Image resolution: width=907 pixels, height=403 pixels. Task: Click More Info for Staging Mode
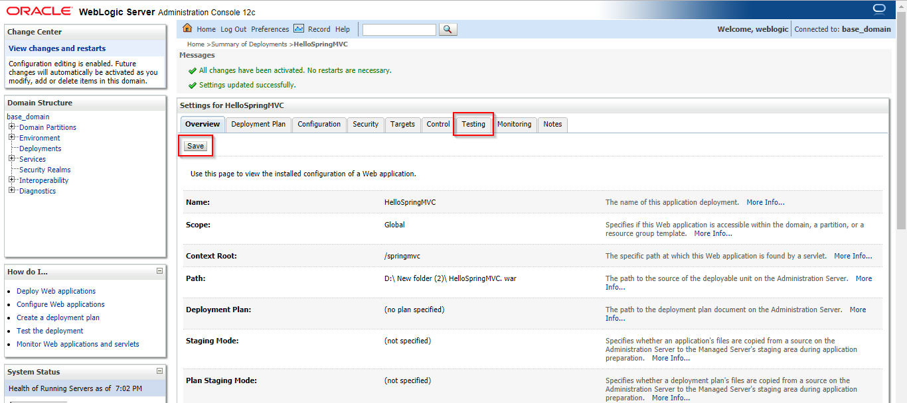click(x=671, y=358)
